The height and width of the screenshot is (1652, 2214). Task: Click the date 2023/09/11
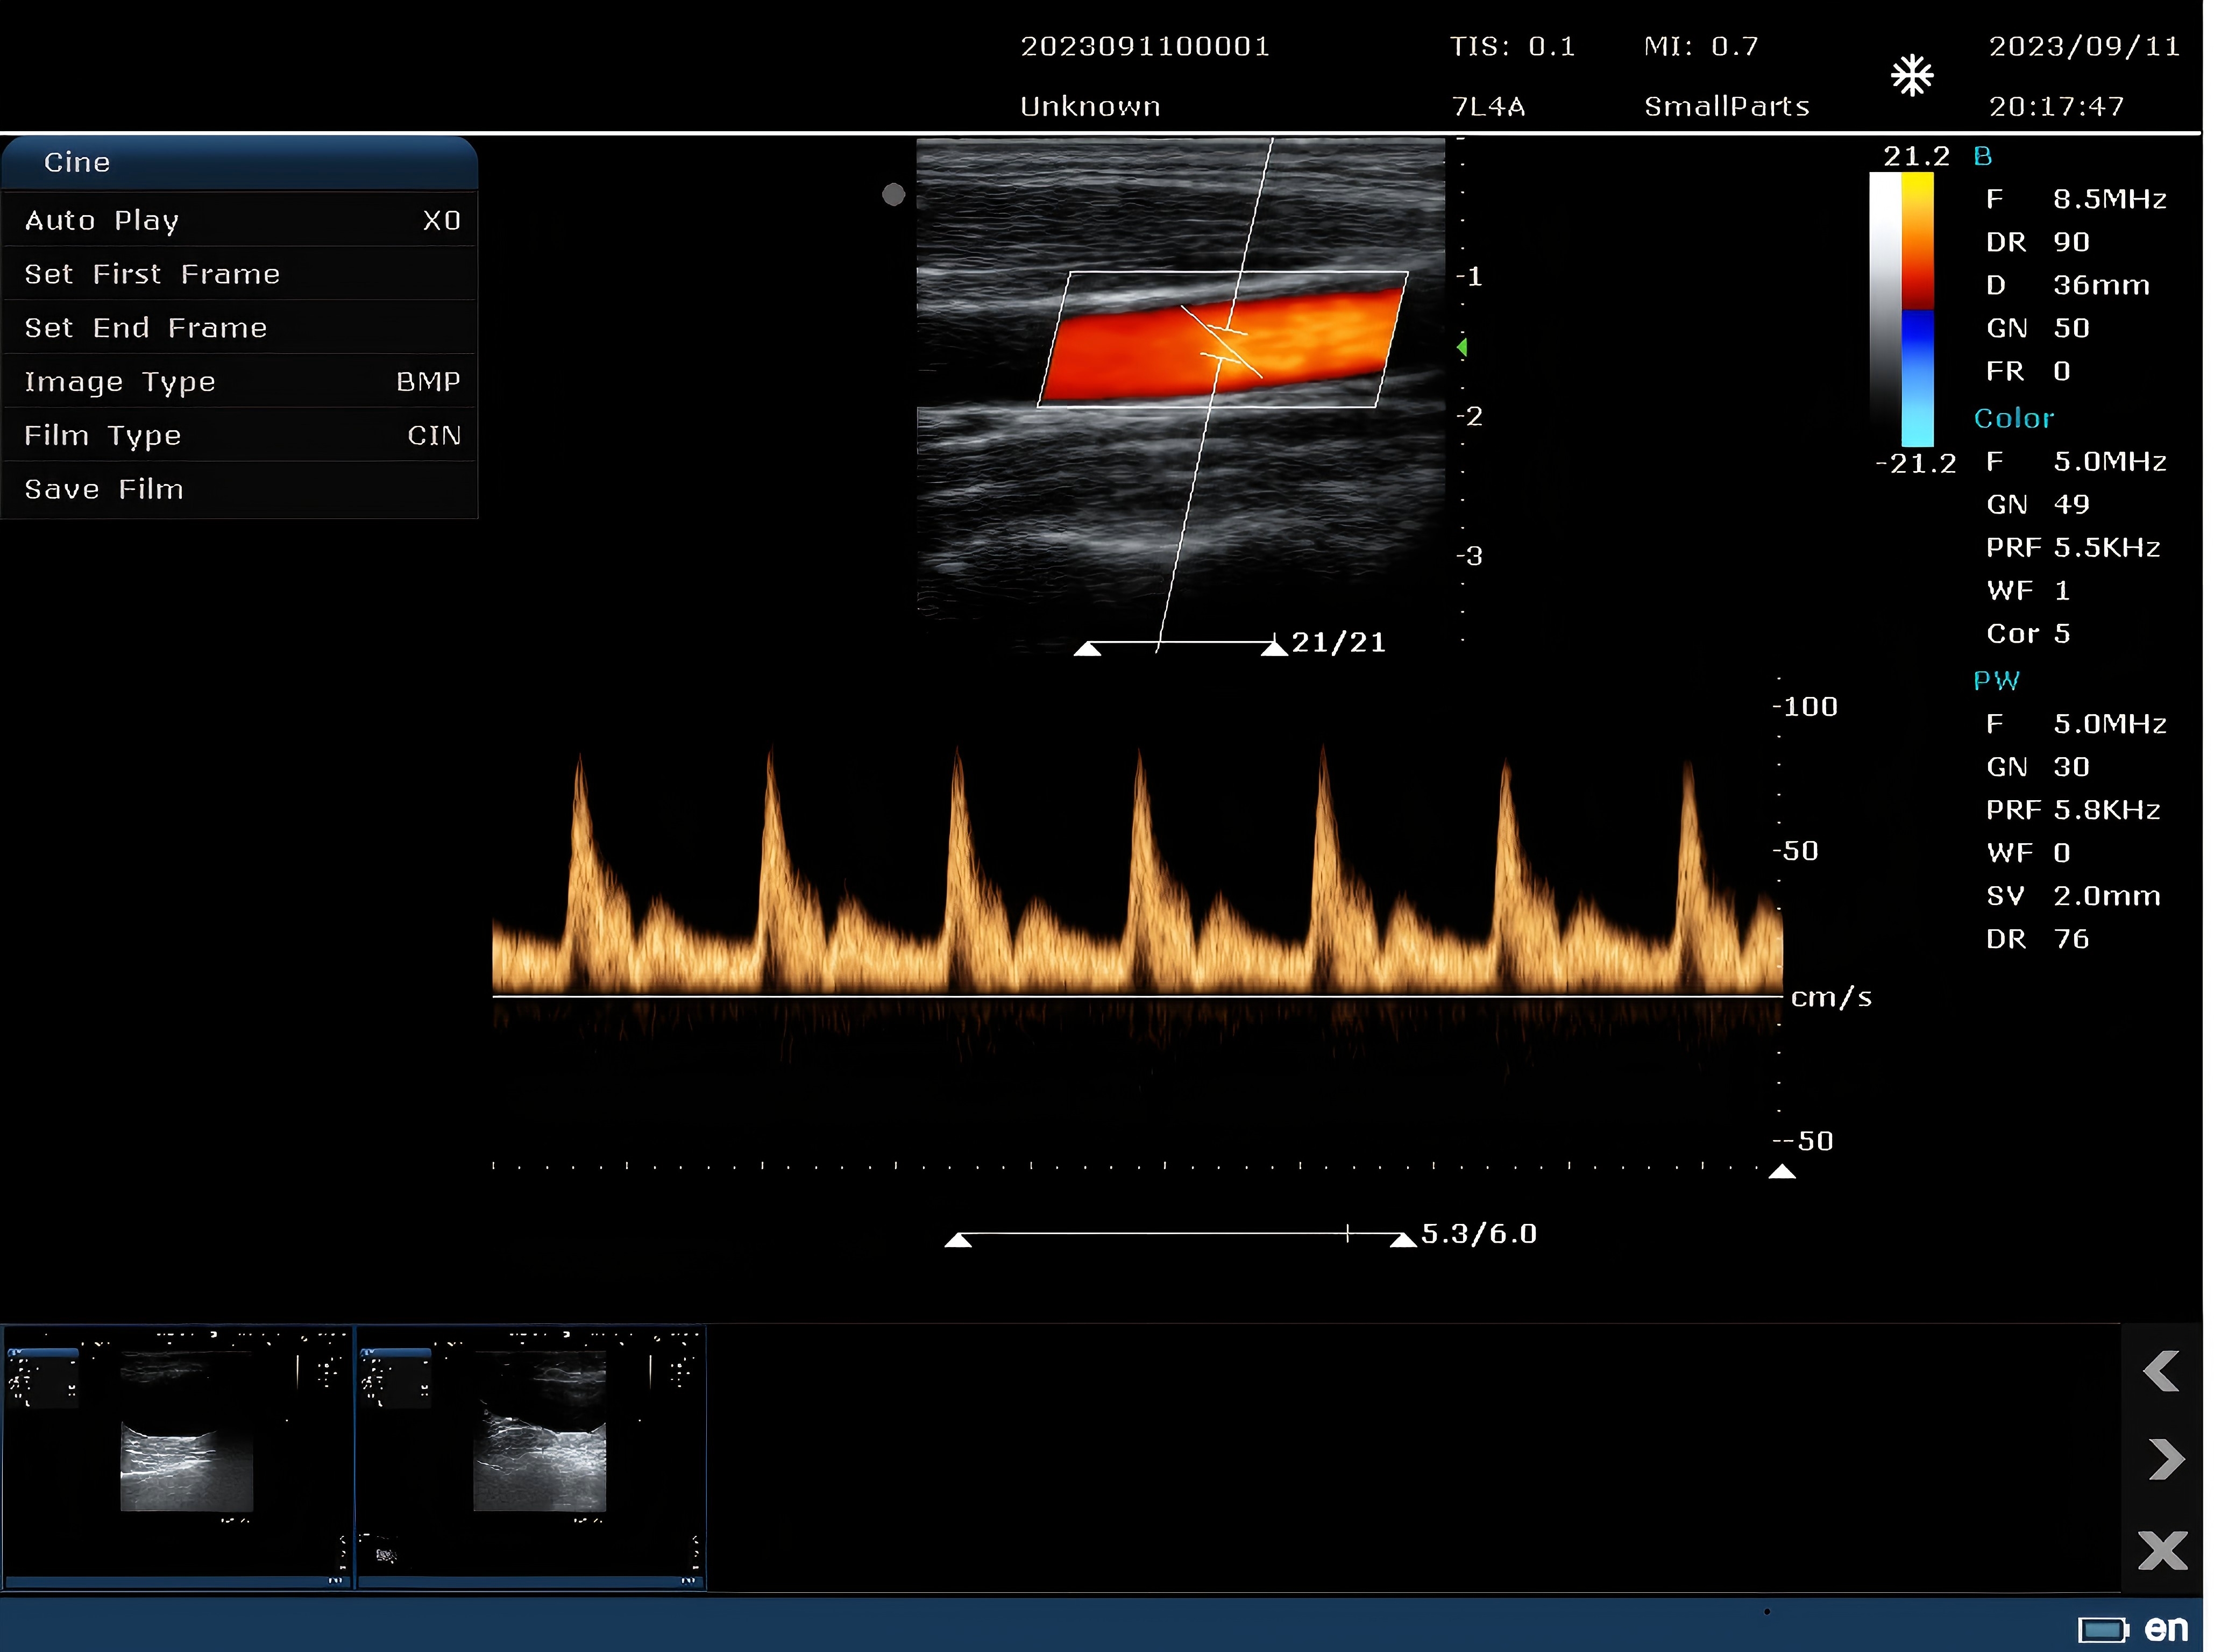point(2083,46)
